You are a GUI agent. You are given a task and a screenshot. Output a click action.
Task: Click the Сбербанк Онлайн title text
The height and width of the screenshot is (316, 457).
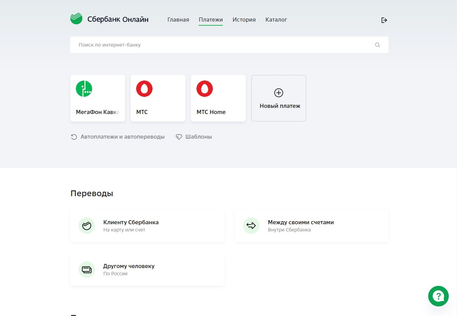(x=118, y=20)
